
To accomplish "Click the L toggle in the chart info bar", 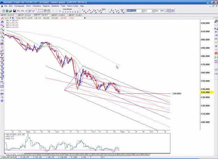I will [x=8, y=18].
